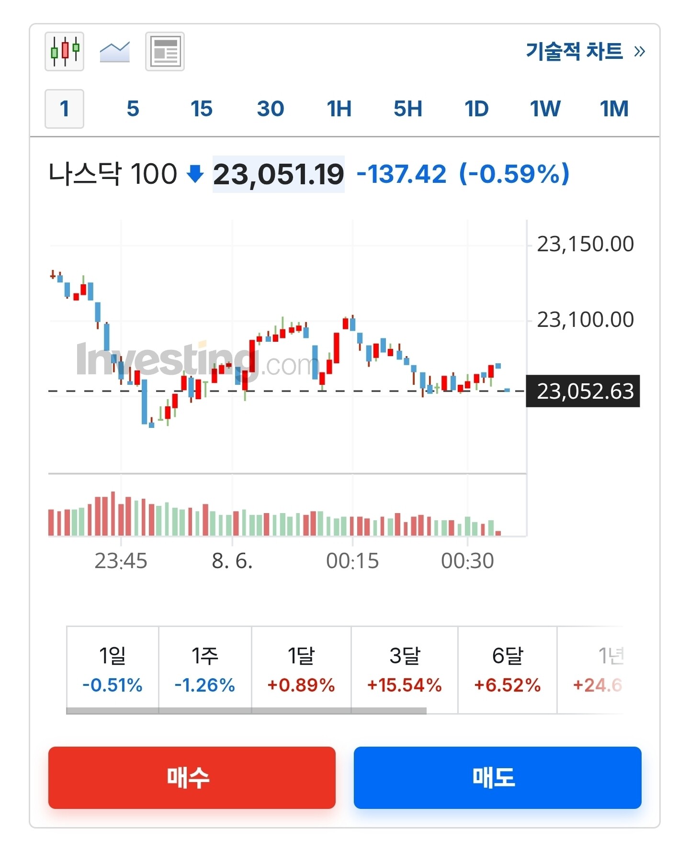Click the 23,052.63 current price marker
This screenshot has width=689, height=851.
[583, 391]
